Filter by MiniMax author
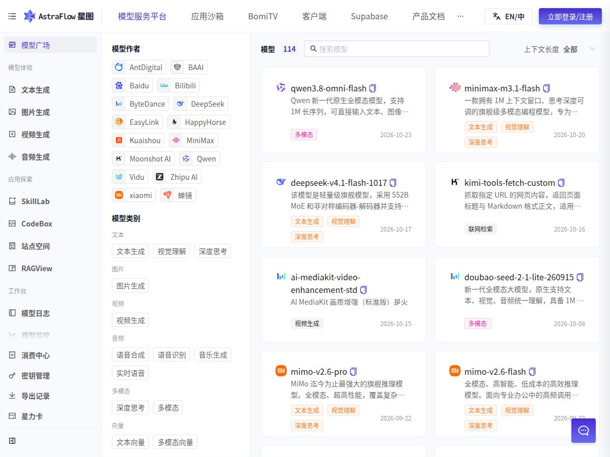610x457 pixels. (x=193, y=140)
